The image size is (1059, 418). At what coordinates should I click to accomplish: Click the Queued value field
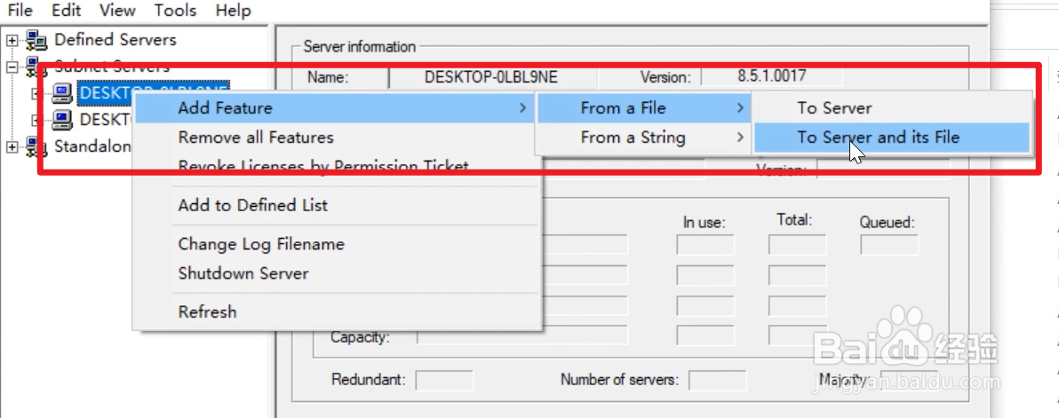[x=888, y=245]
